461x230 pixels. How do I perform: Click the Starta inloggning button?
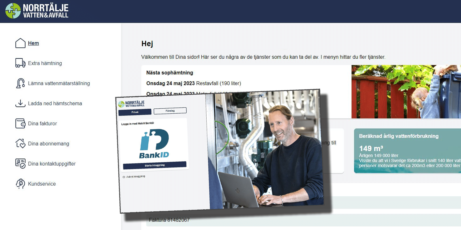(155, 165)
